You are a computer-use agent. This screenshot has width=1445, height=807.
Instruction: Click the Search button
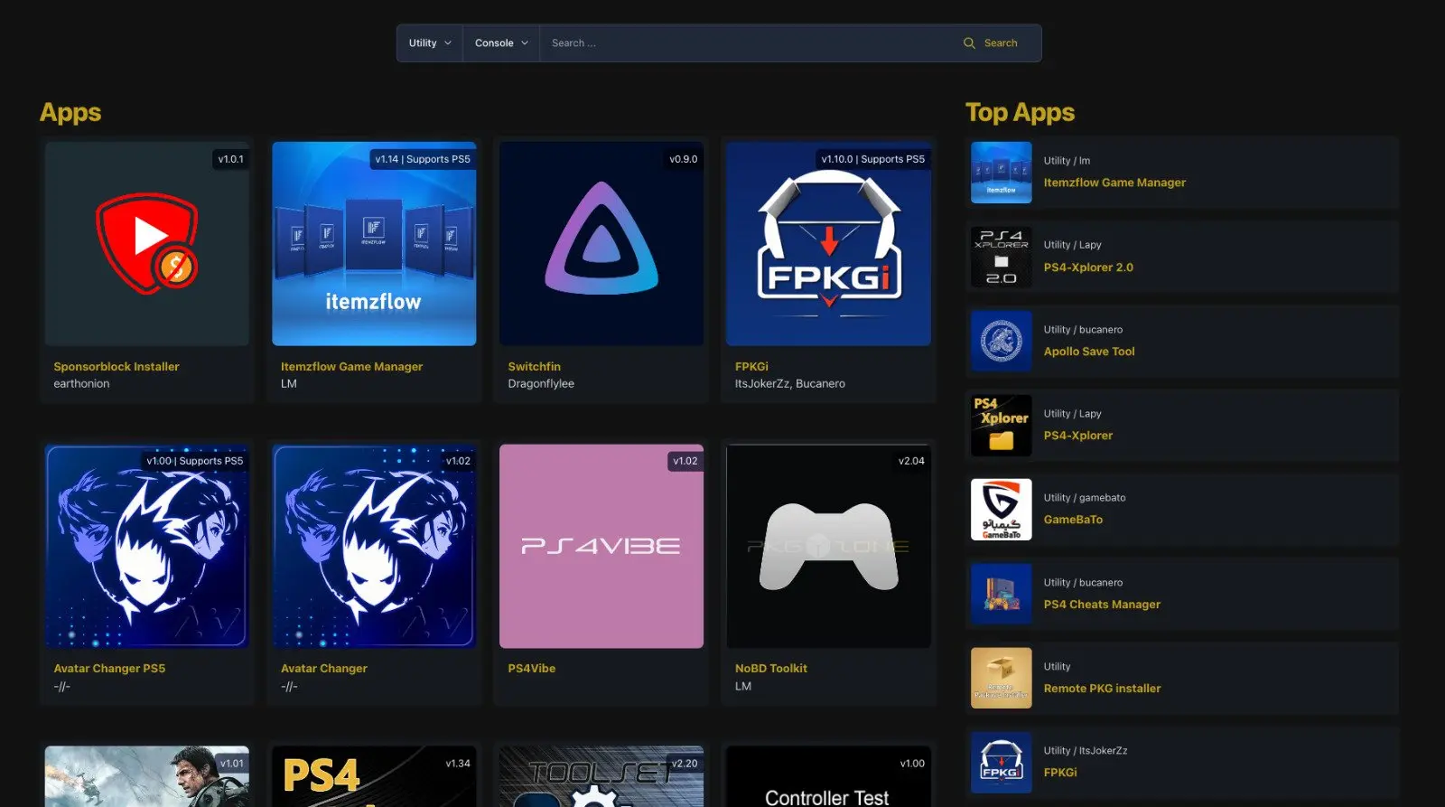[x=991, y=43]
